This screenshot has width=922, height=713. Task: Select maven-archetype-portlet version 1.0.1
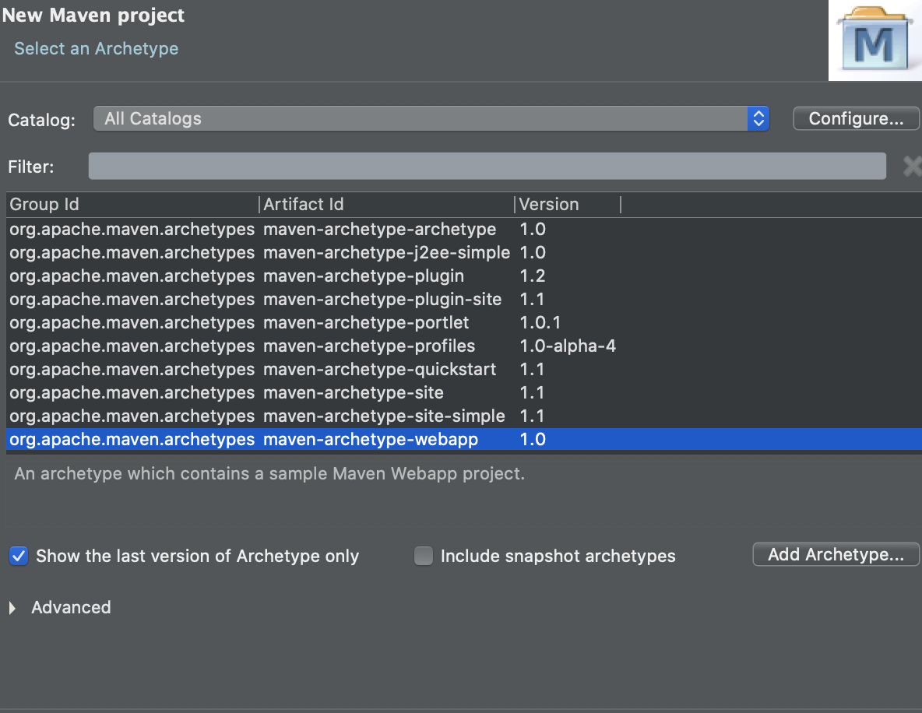tap(464, 323)
